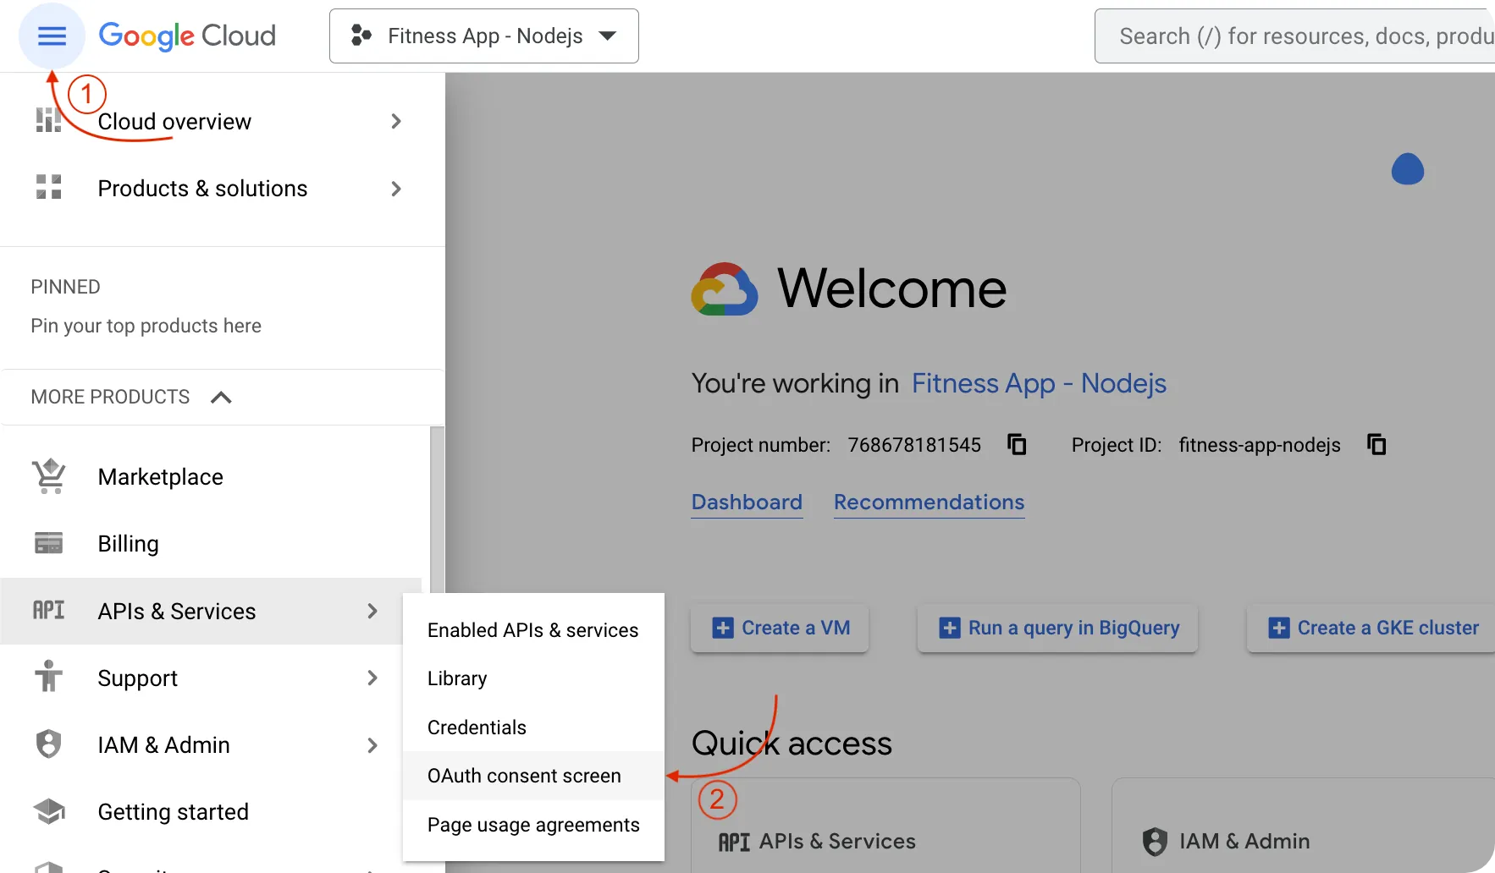Open the IAM & Admin quick access card
Image resolution: width=1495 pixels, height=873 pixels.
[1304, 827]
